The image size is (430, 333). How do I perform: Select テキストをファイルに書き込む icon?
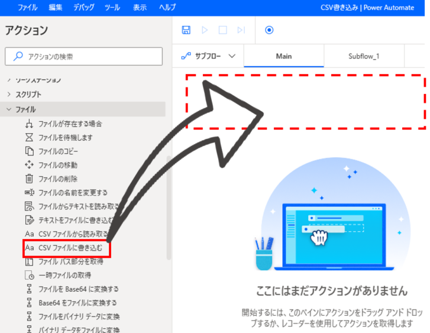tap(30, 220)
